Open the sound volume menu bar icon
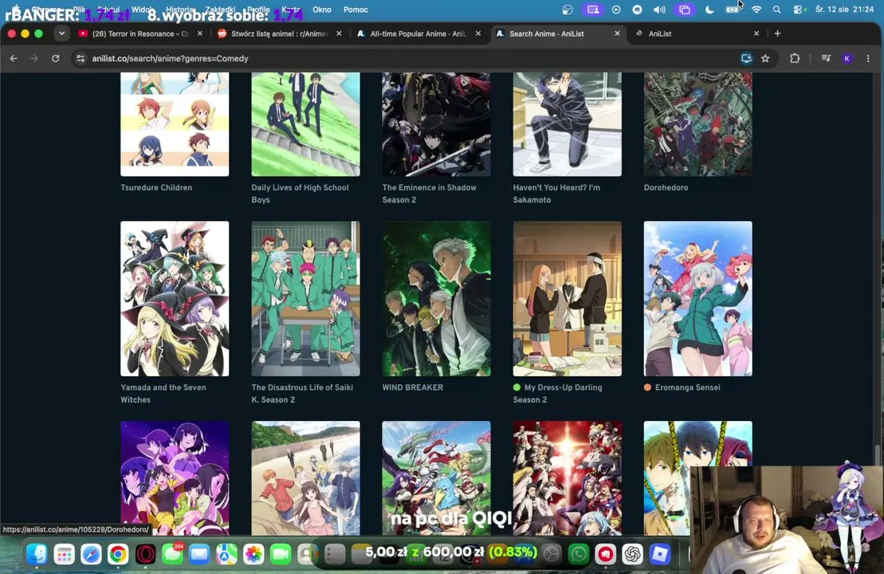The width and height of the screenshot is (884, 574). click(x=659, y=10)
